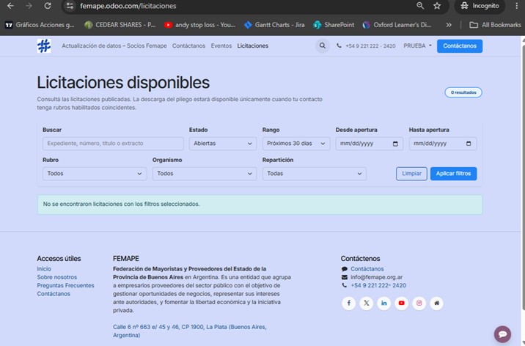Open the Rubro dropdown
Viewport: 525px width, 346px height.
(x=95, y=174)
